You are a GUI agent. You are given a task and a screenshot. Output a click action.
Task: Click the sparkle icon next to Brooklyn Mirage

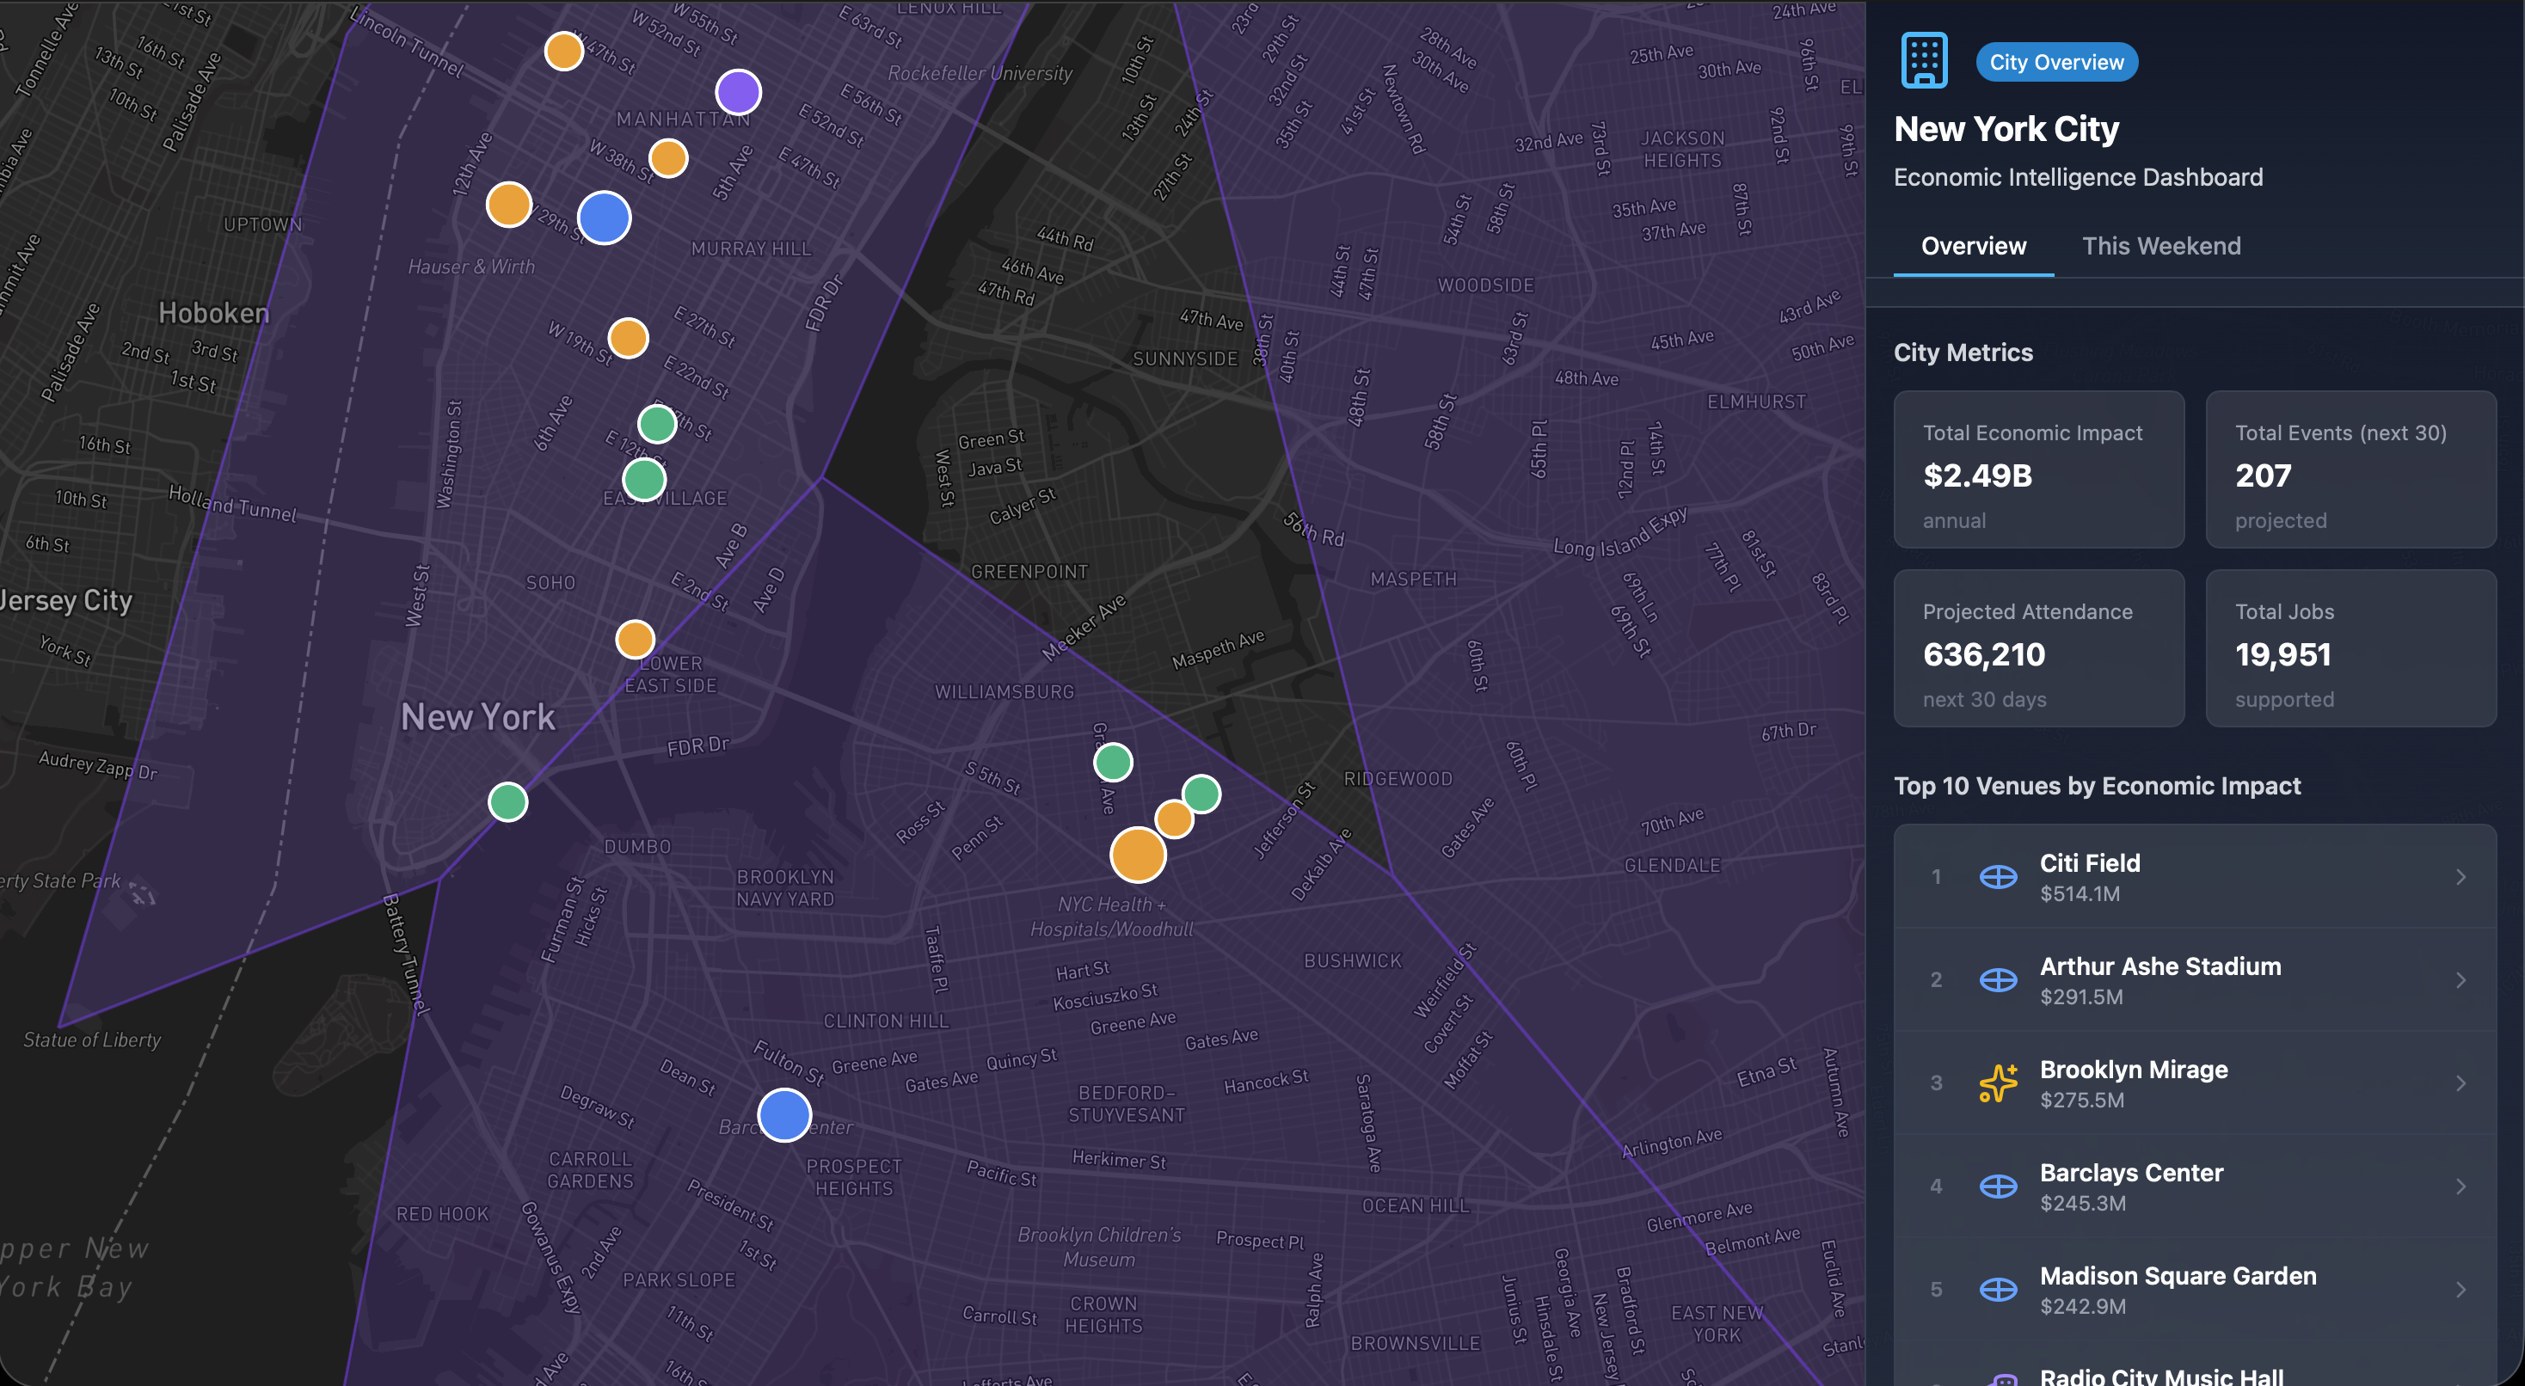[1998, 1082]
